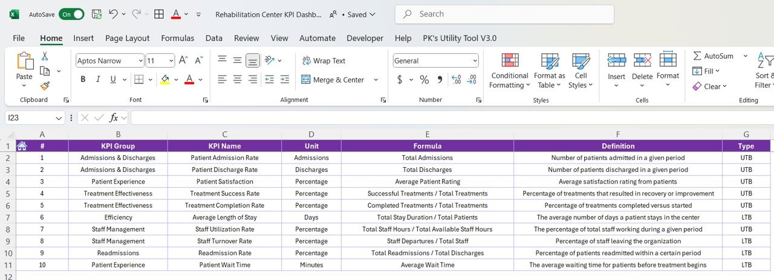Viewport: 774px width, 280px height.
Task: Click the Undo arrow icon
Action: [113, 14]
